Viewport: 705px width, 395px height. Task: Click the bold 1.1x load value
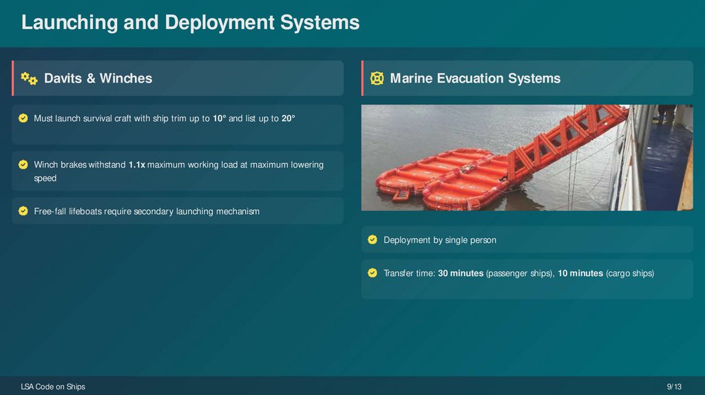coord(137,164)
